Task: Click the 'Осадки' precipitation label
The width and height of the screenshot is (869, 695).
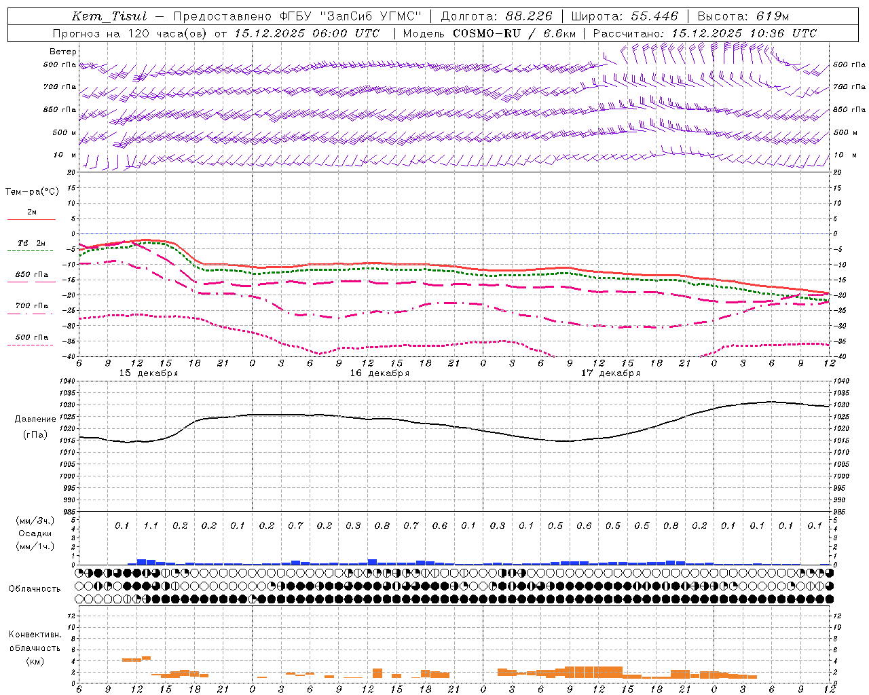Action: pyautogui.click(x=35, y=533)
